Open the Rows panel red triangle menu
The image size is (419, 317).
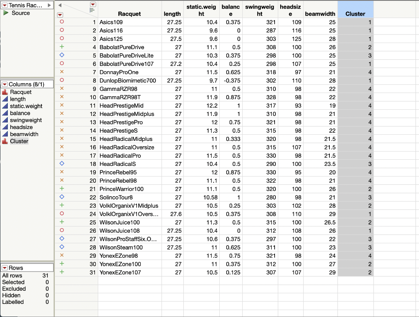pos(5,268)
